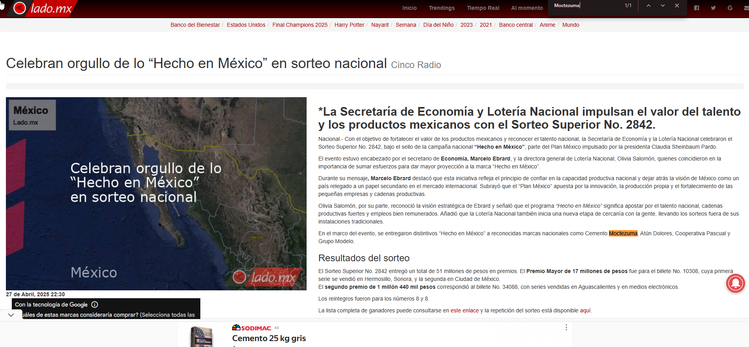Open the Sodimac ad three-dot menu
The width and height of the screenshot is (749, 347).
[566, 327]
